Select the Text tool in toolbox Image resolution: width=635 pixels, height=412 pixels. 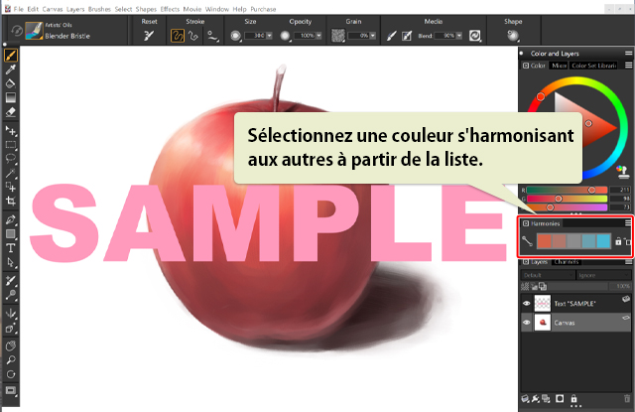pyautogui.click(x=11, y=247)
